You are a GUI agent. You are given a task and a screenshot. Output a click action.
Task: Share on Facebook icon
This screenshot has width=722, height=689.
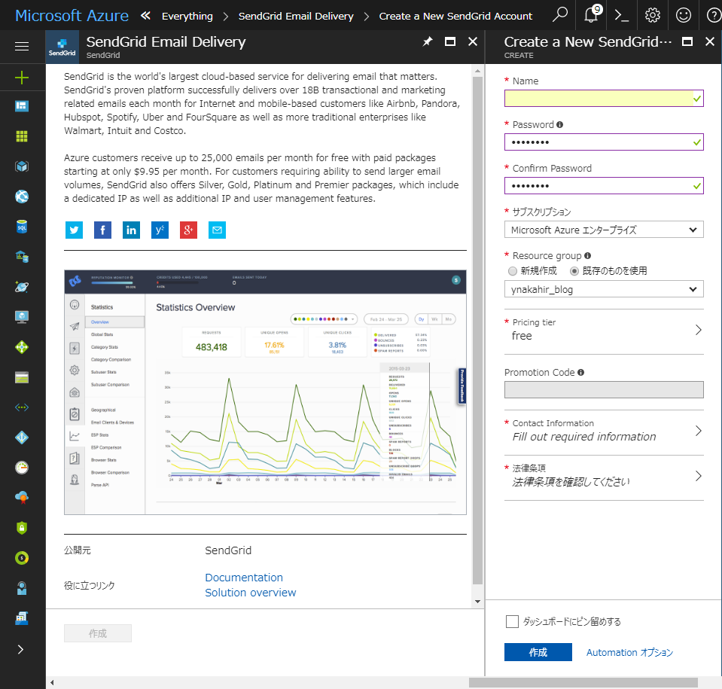click(x=102, y=230)
